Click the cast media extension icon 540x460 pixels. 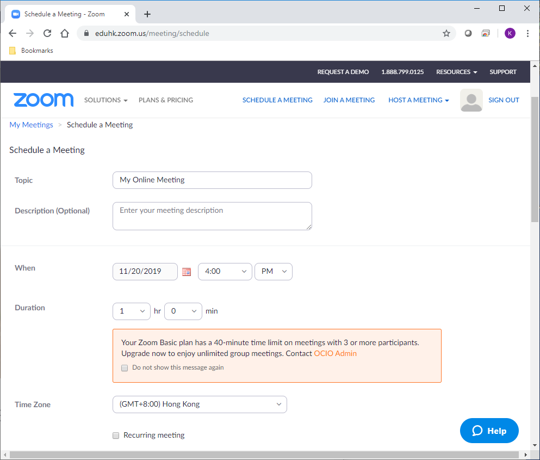click(x=486, y=33)
